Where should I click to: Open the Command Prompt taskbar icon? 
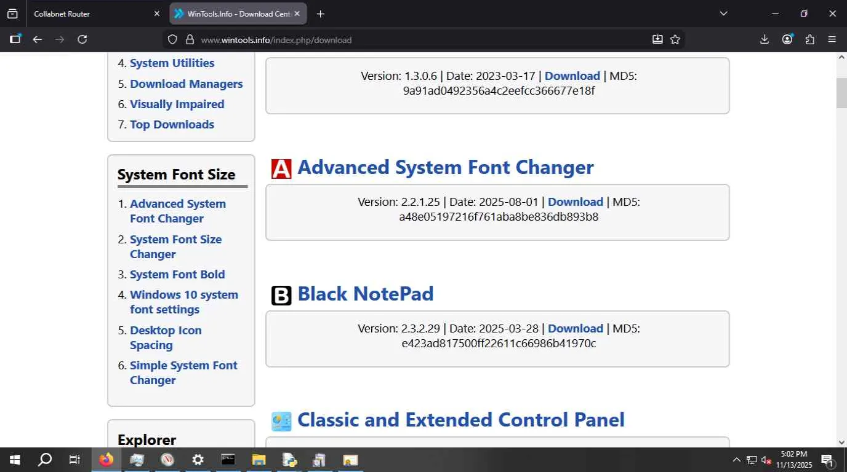(228, 460)
